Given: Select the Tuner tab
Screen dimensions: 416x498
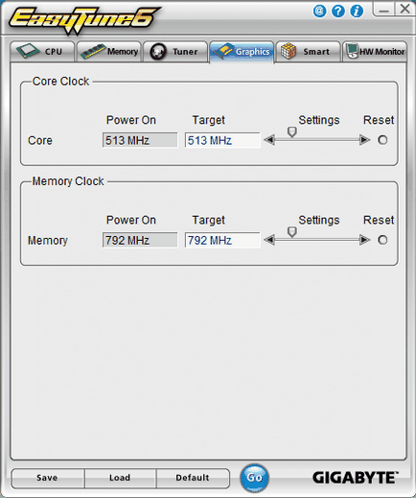Looking at the screenshot, I should click(x=175, y=52).
